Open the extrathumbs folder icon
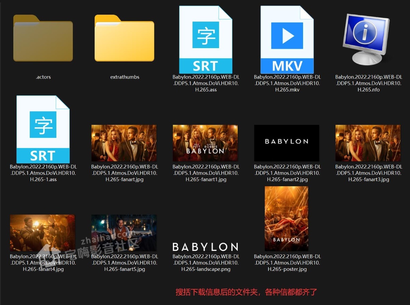This screenshot has width=410, height=305. (124, 38)
